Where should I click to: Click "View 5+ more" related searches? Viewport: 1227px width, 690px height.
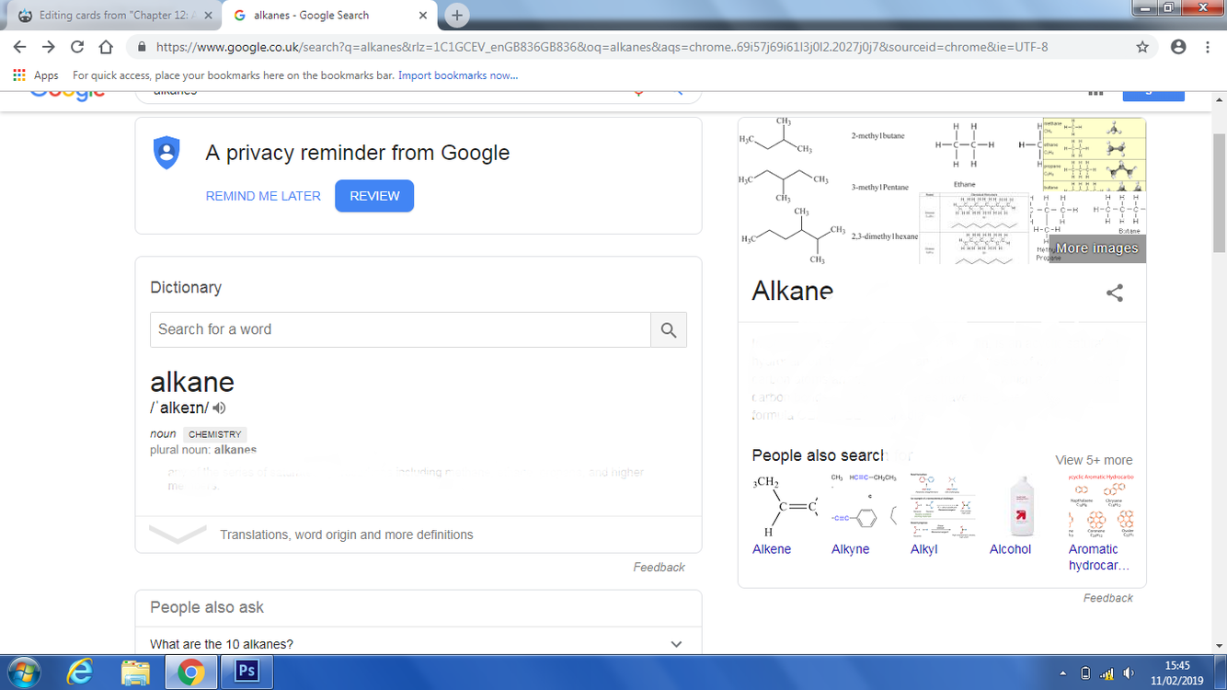point(1094,460)
